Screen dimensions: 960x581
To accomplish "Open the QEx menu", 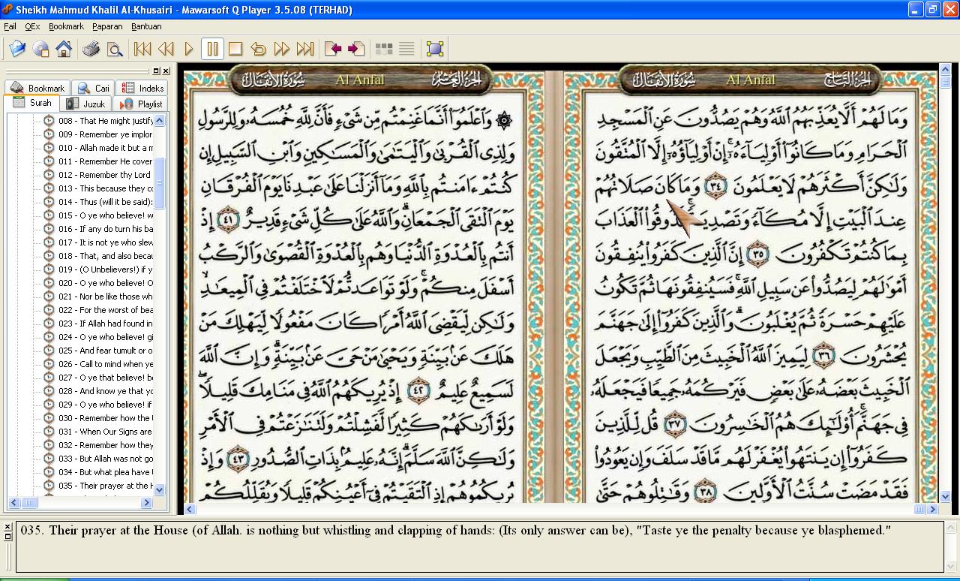I will point(32,26).
